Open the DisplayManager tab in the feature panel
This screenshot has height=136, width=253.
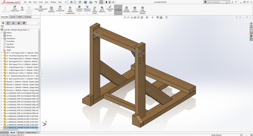pyautogui.click(x=24, y=23)
